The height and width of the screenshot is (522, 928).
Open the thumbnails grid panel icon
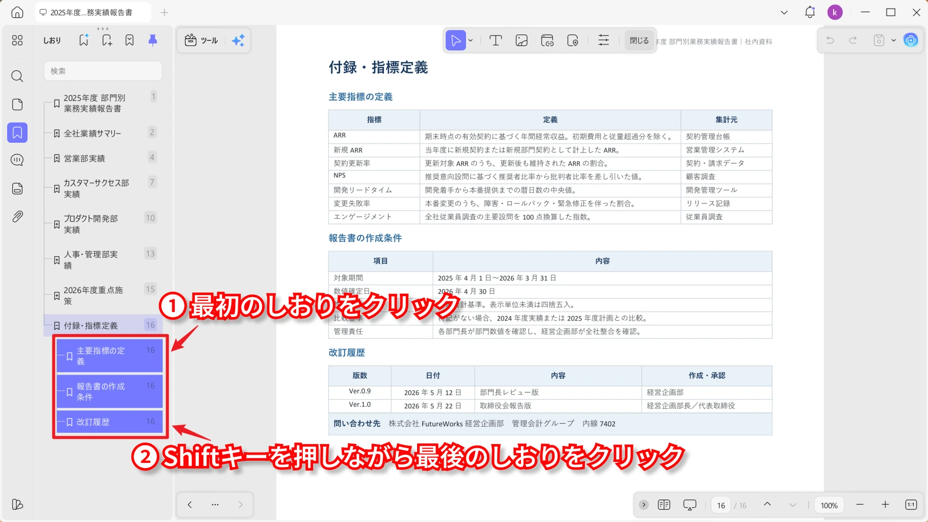coord(17,40)
